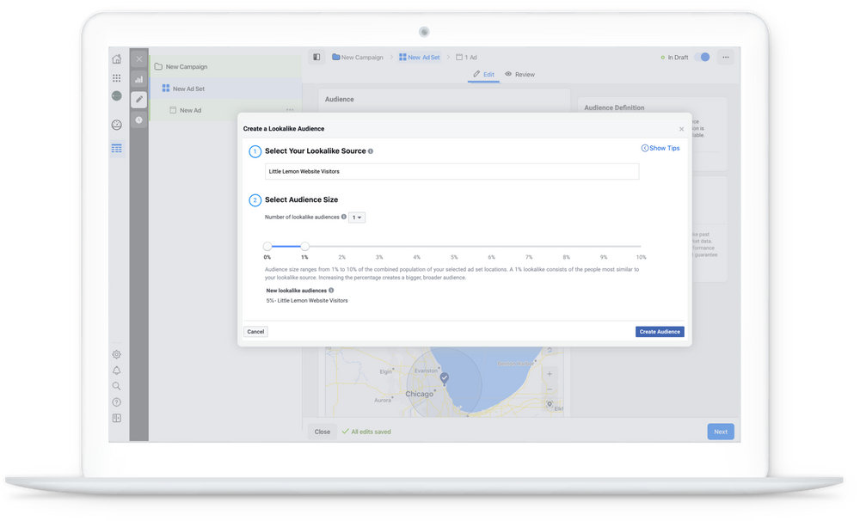This screenshot has width=860, height=521.
Task: Toggle the In Draft switch
Action: [x=702, y=57]
